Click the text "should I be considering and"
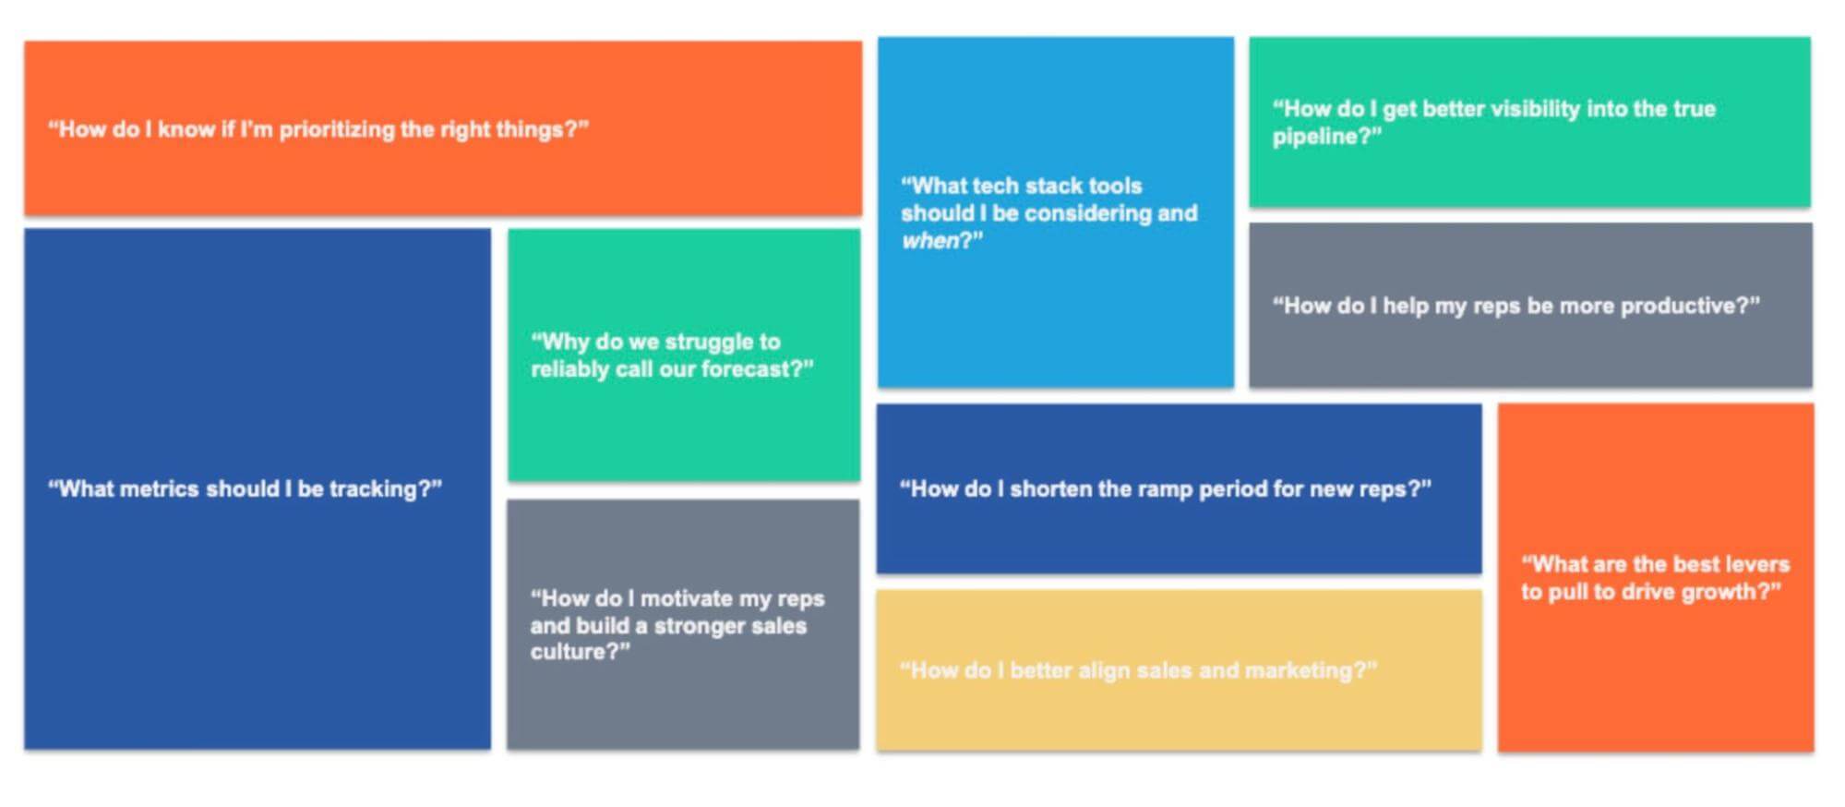1845x807 pixels. tap(1049, 213)
